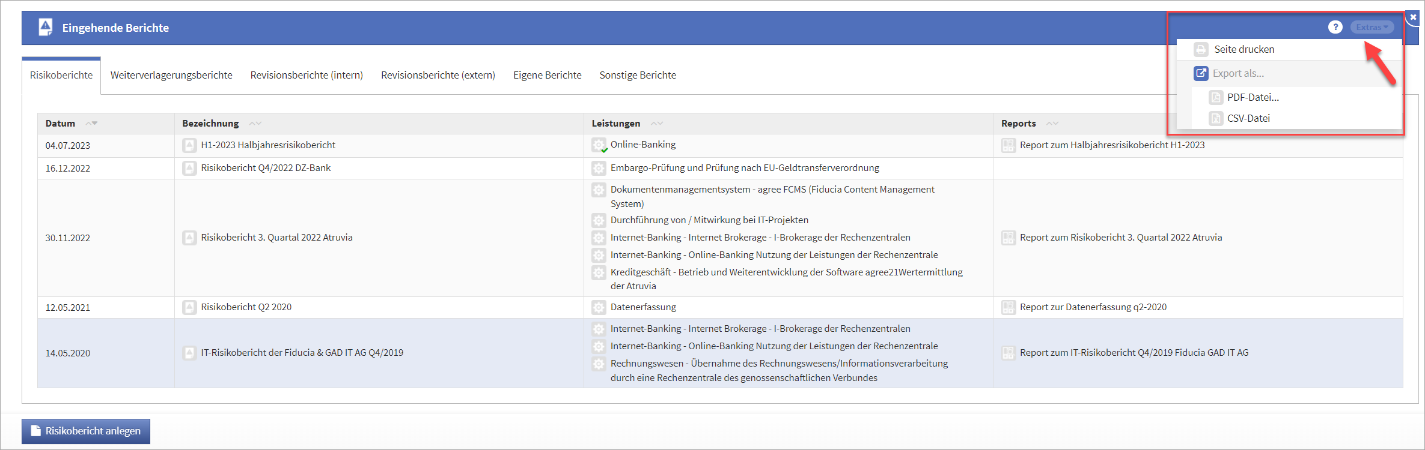Select Seite drucken from the menu

1243,49
